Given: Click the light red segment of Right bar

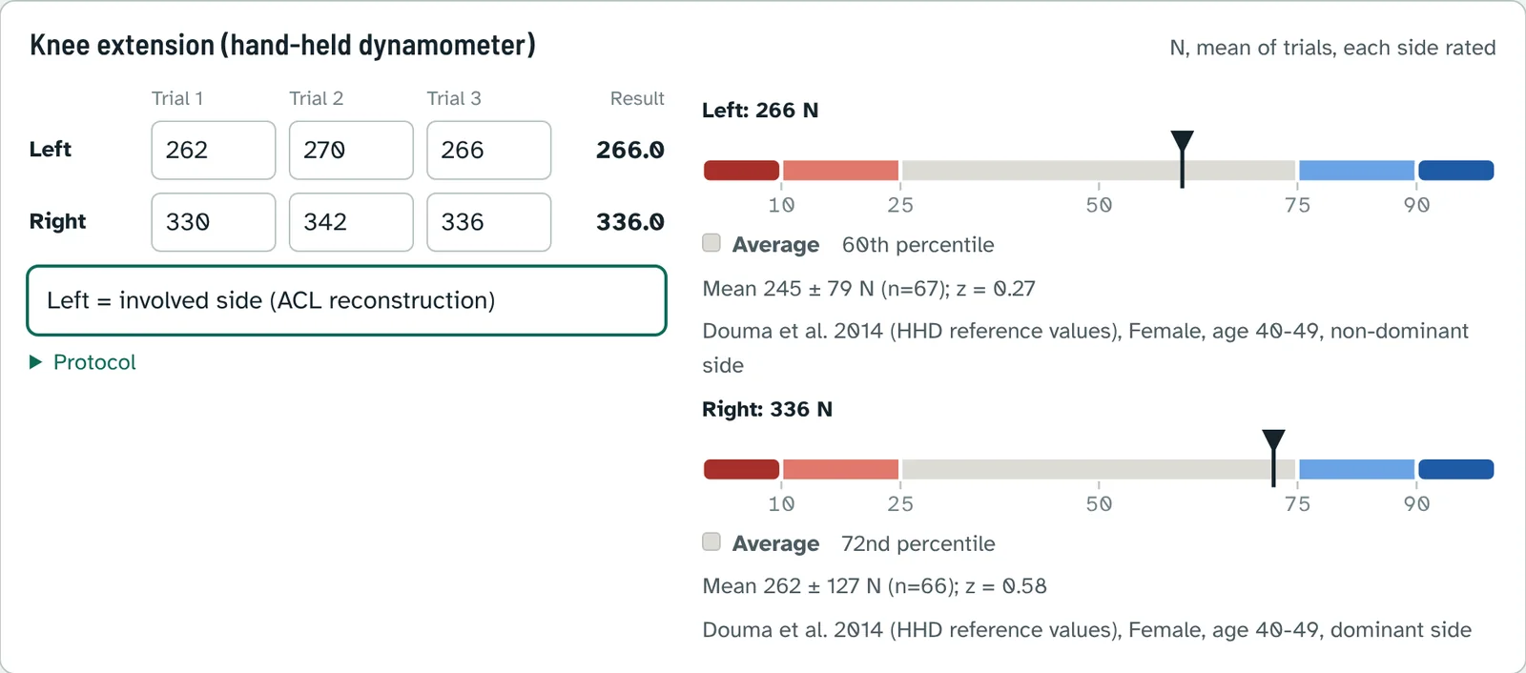Looking at the screenshot, I should (840, 469).
